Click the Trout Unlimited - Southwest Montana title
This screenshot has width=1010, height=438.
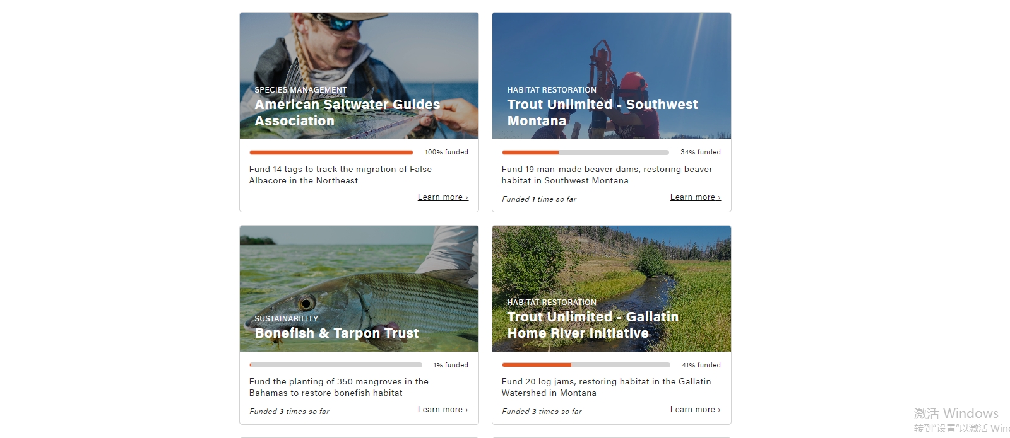click(x=602, y=113)
